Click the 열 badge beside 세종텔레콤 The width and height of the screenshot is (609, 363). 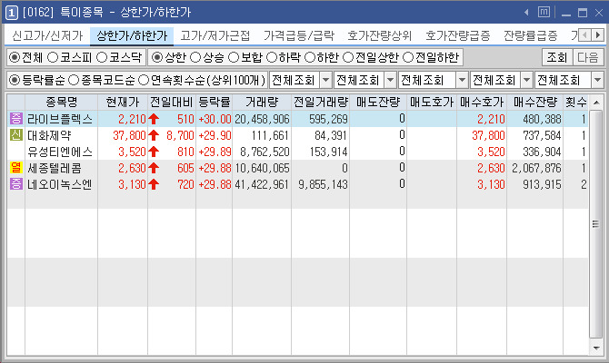[x=16, y=168]
